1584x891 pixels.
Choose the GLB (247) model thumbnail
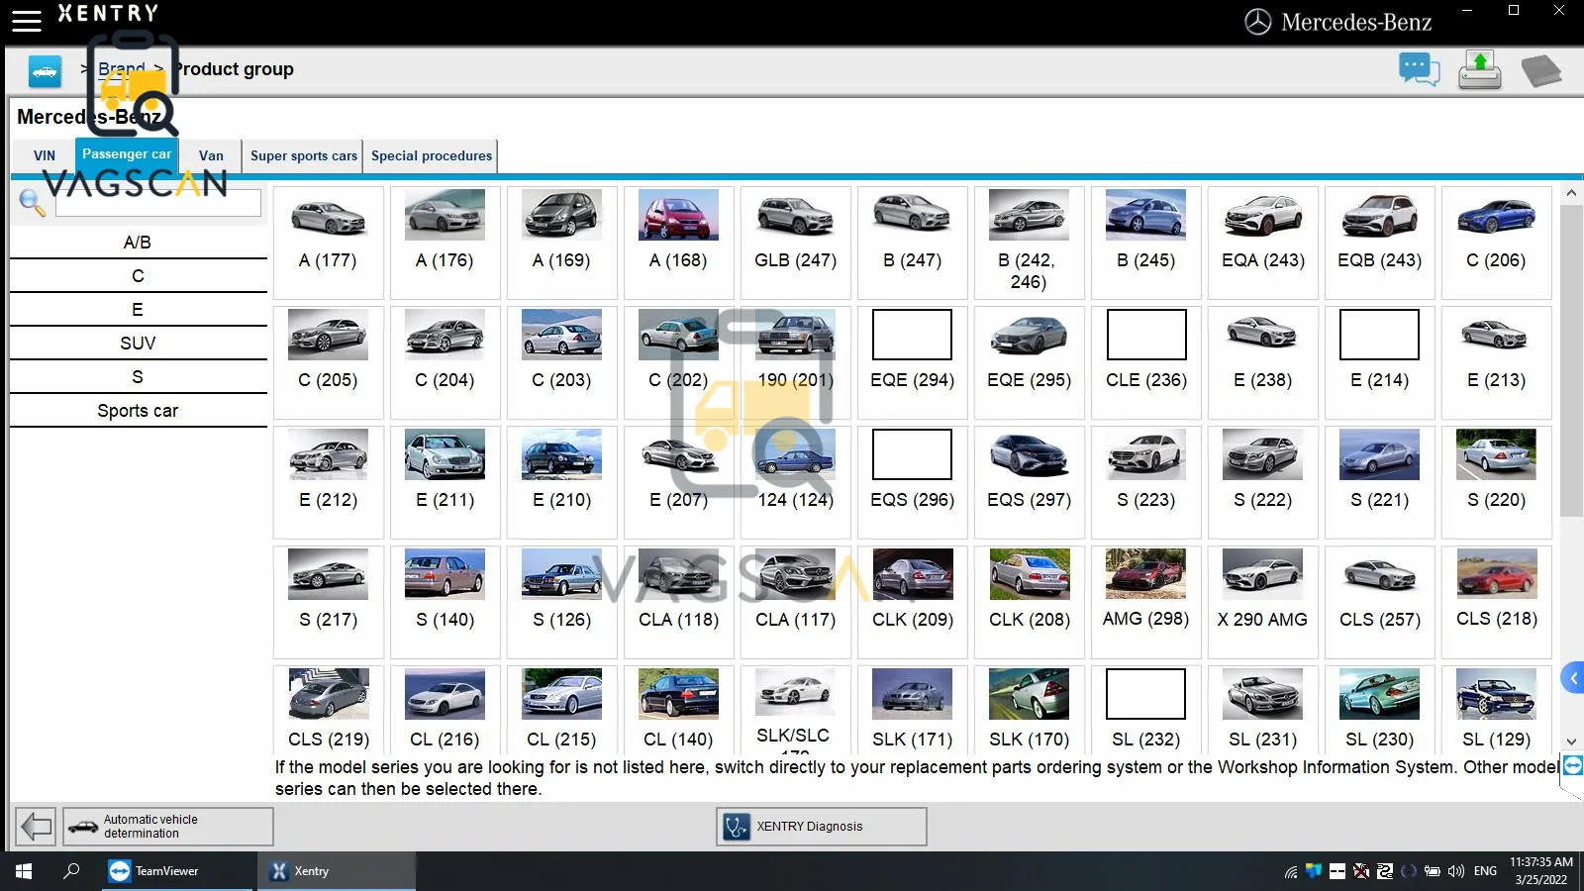(x=795, y=231)
